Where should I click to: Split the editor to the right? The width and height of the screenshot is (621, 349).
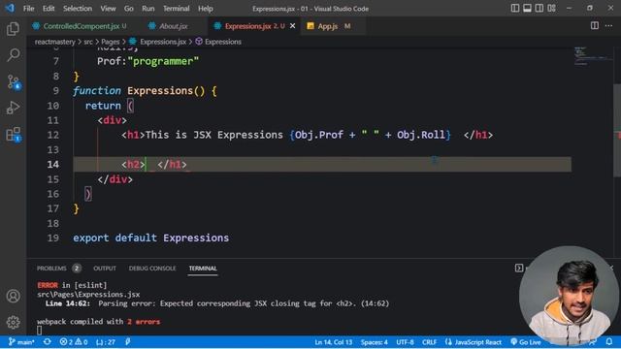tap(595, 26)
